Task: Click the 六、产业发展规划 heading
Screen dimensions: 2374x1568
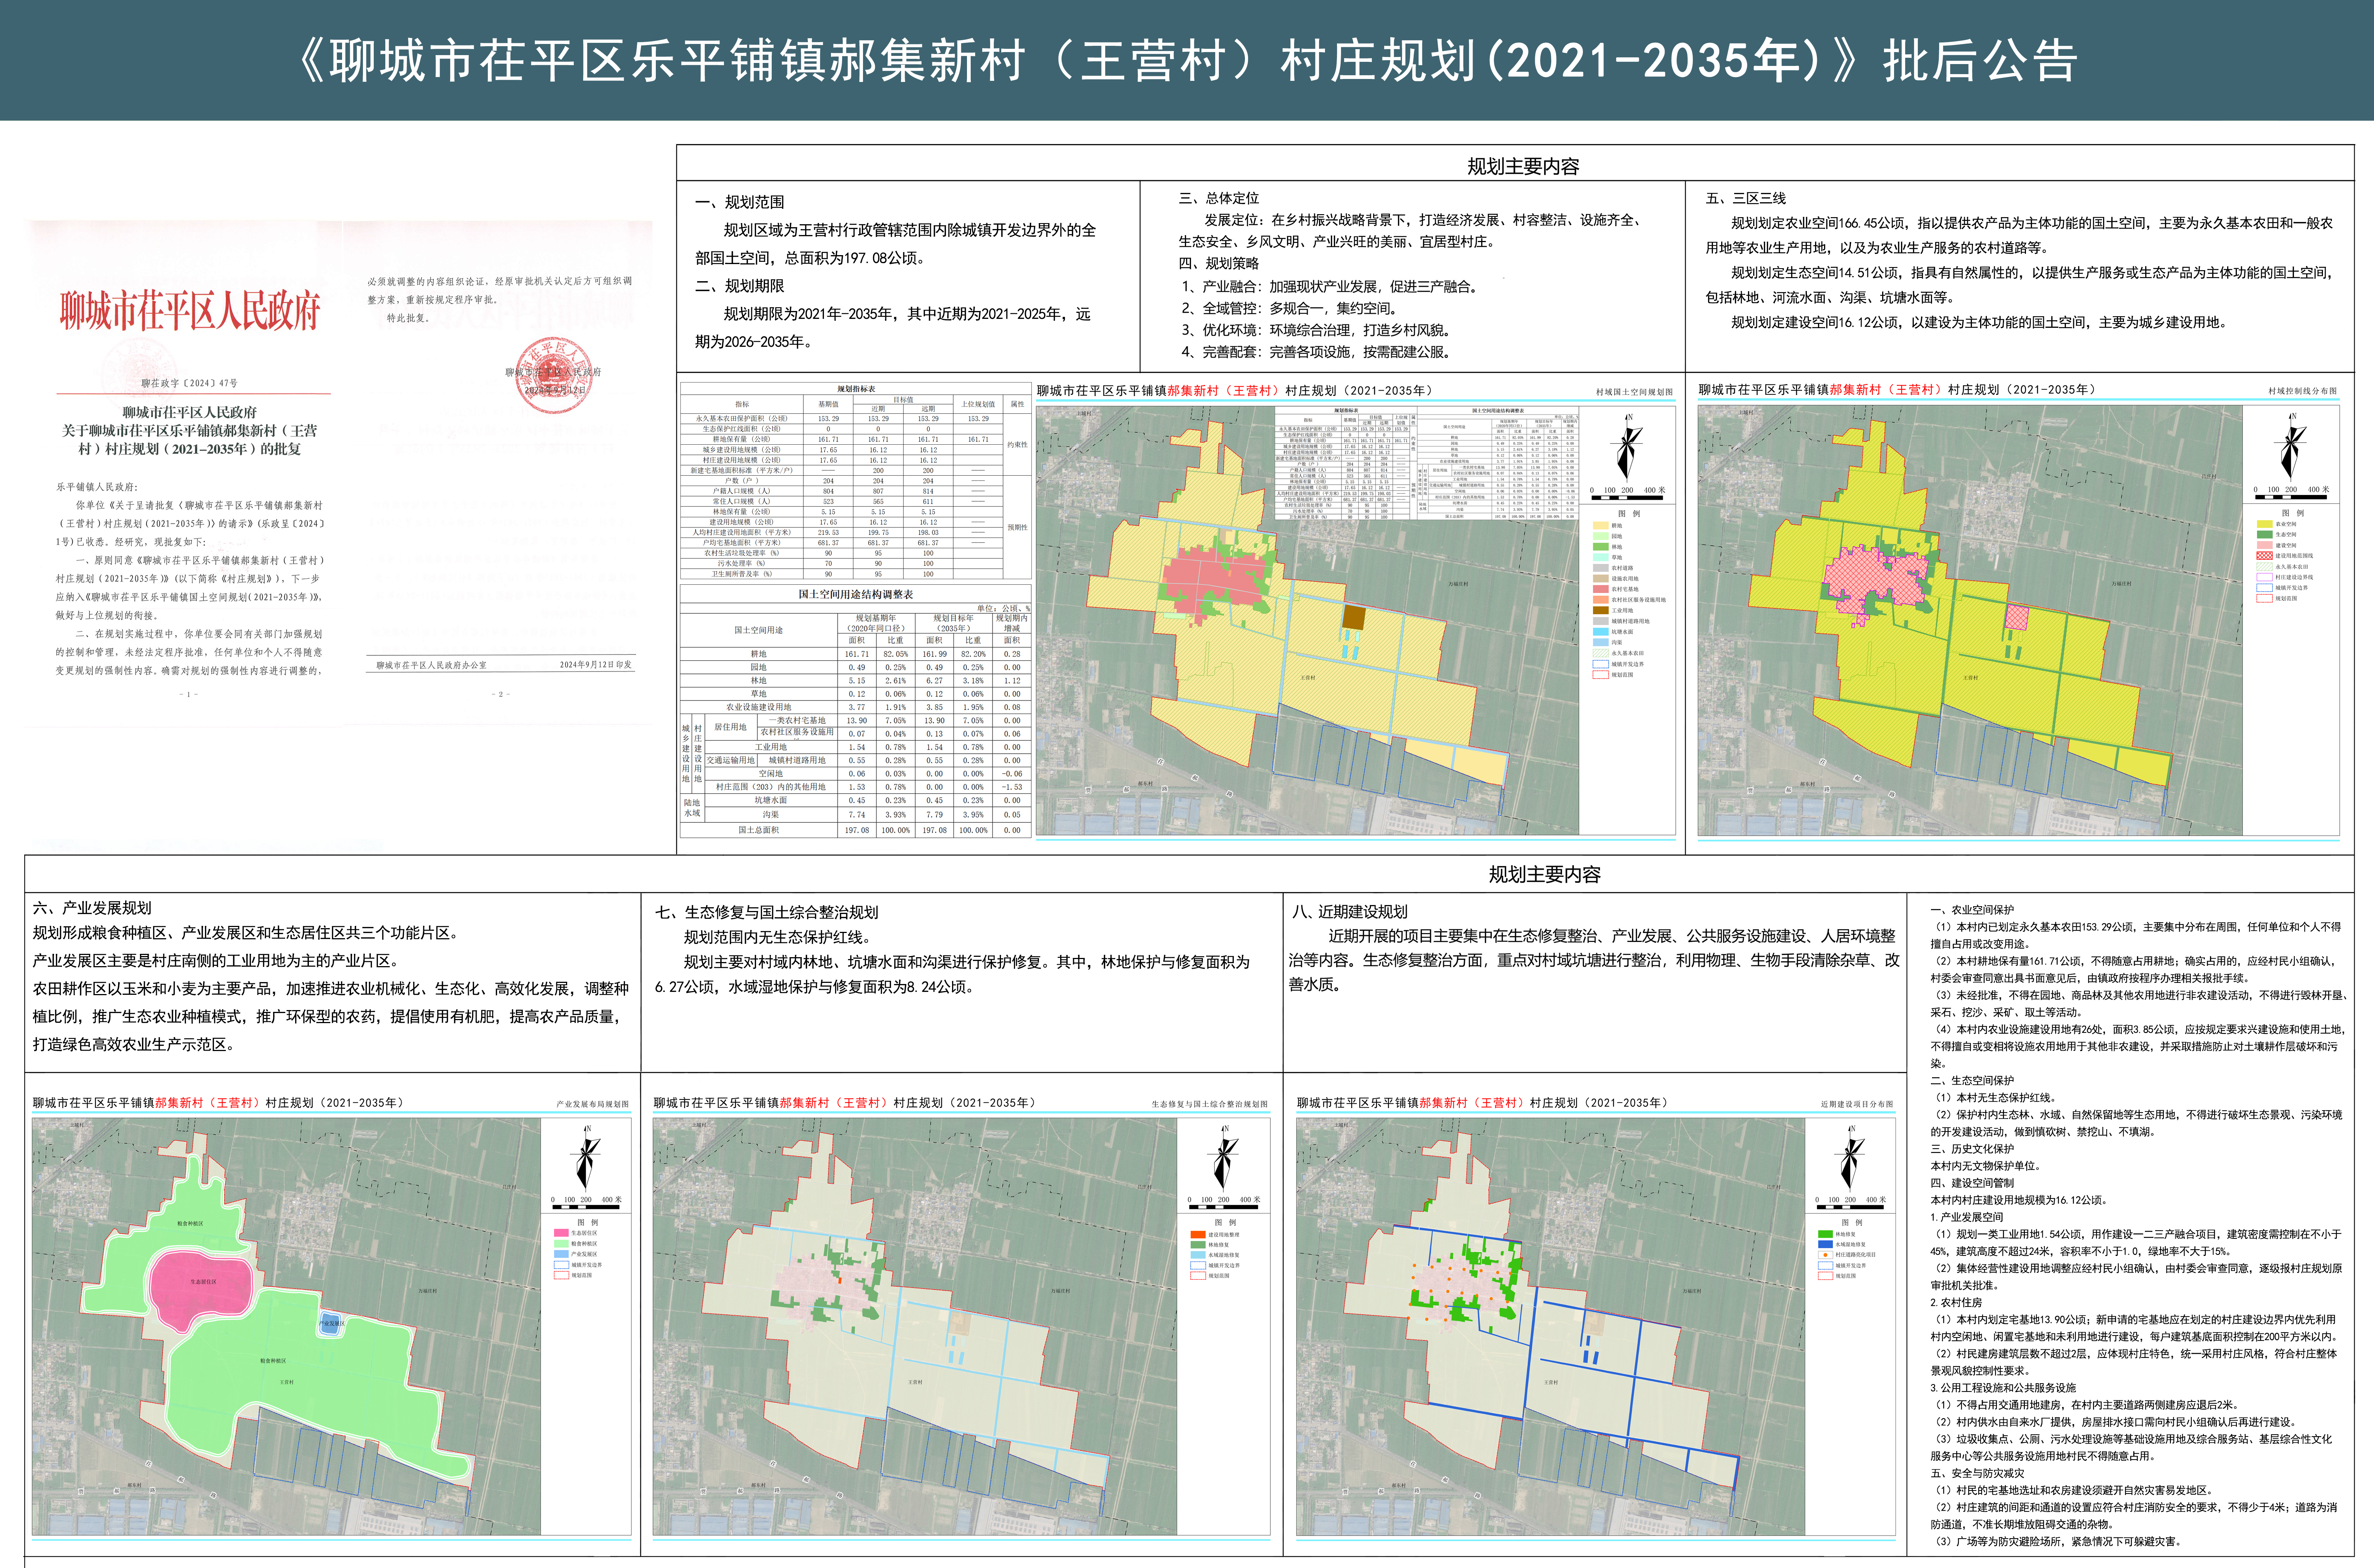Action: tap(92, 908)
